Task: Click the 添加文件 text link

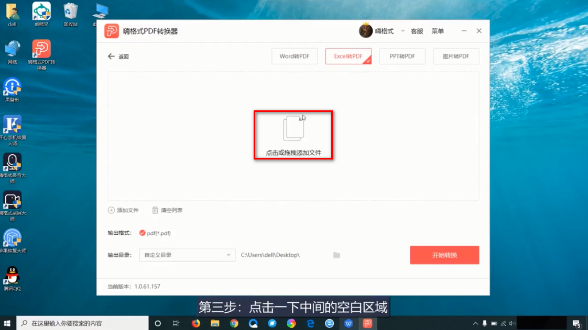Action: tap(127, 210)
